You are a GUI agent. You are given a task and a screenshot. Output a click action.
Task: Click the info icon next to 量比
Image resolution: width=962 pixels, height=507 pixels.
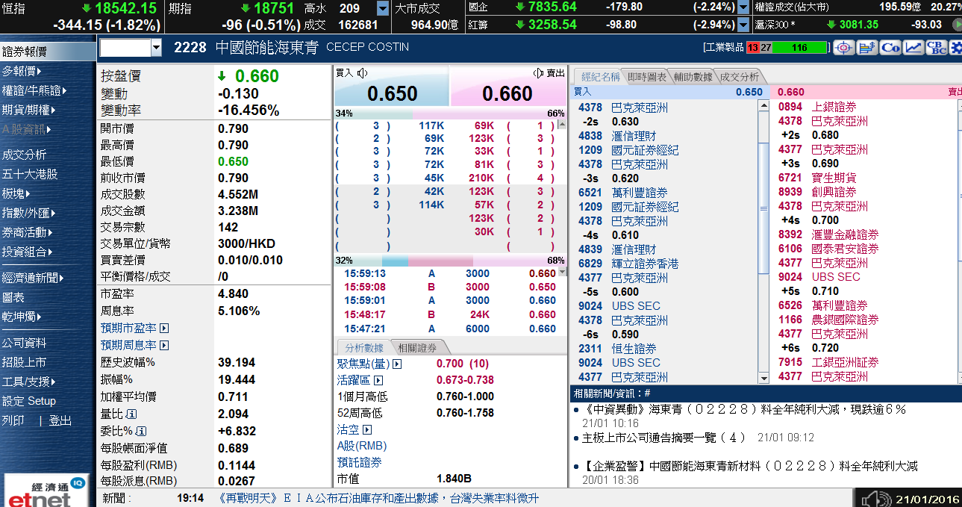pyautogui.click(x=131, y=414)
